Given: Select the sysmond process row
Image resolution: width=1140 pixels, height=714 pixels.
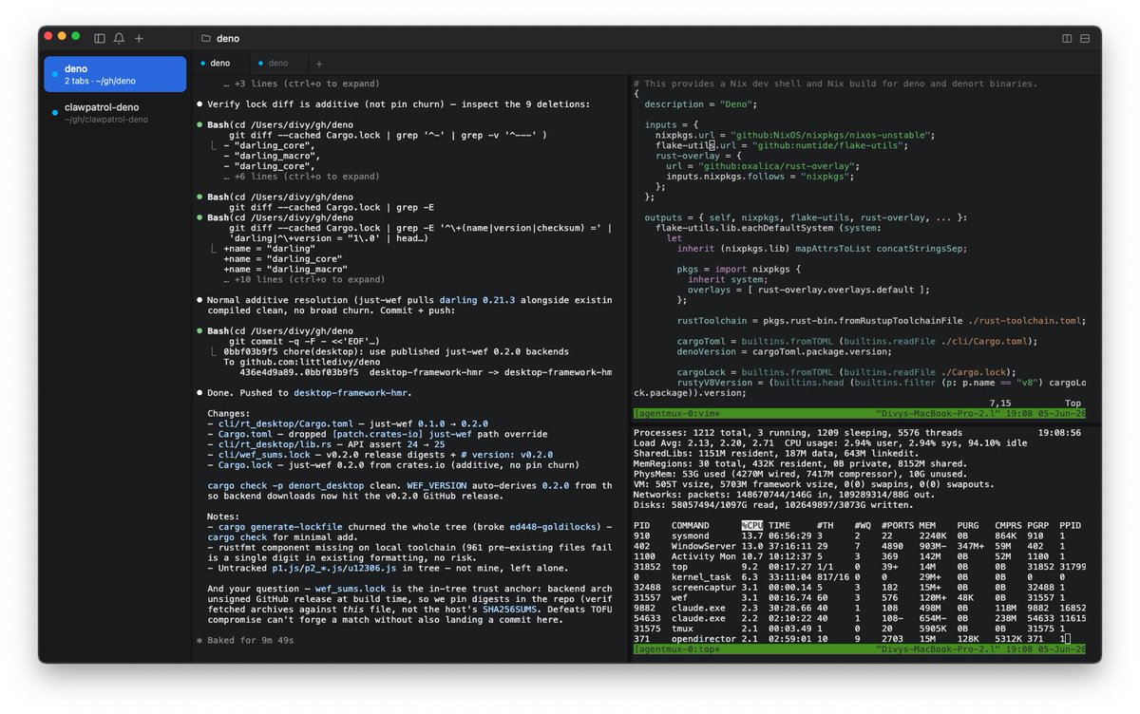Looking at the screenshot, I should point(861,535).
